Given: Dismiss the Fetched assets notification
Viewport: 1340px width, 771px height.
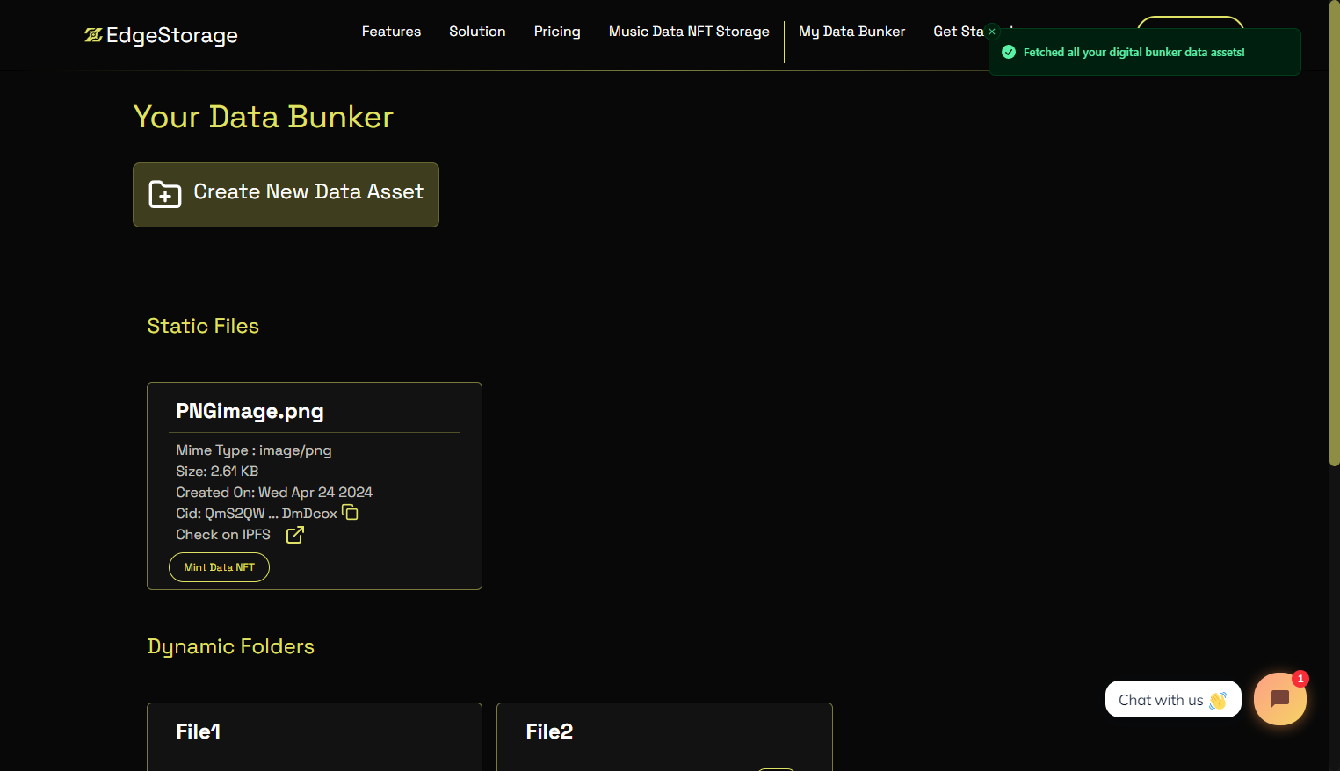Looking at the screenshot, I should pos(992,32).
